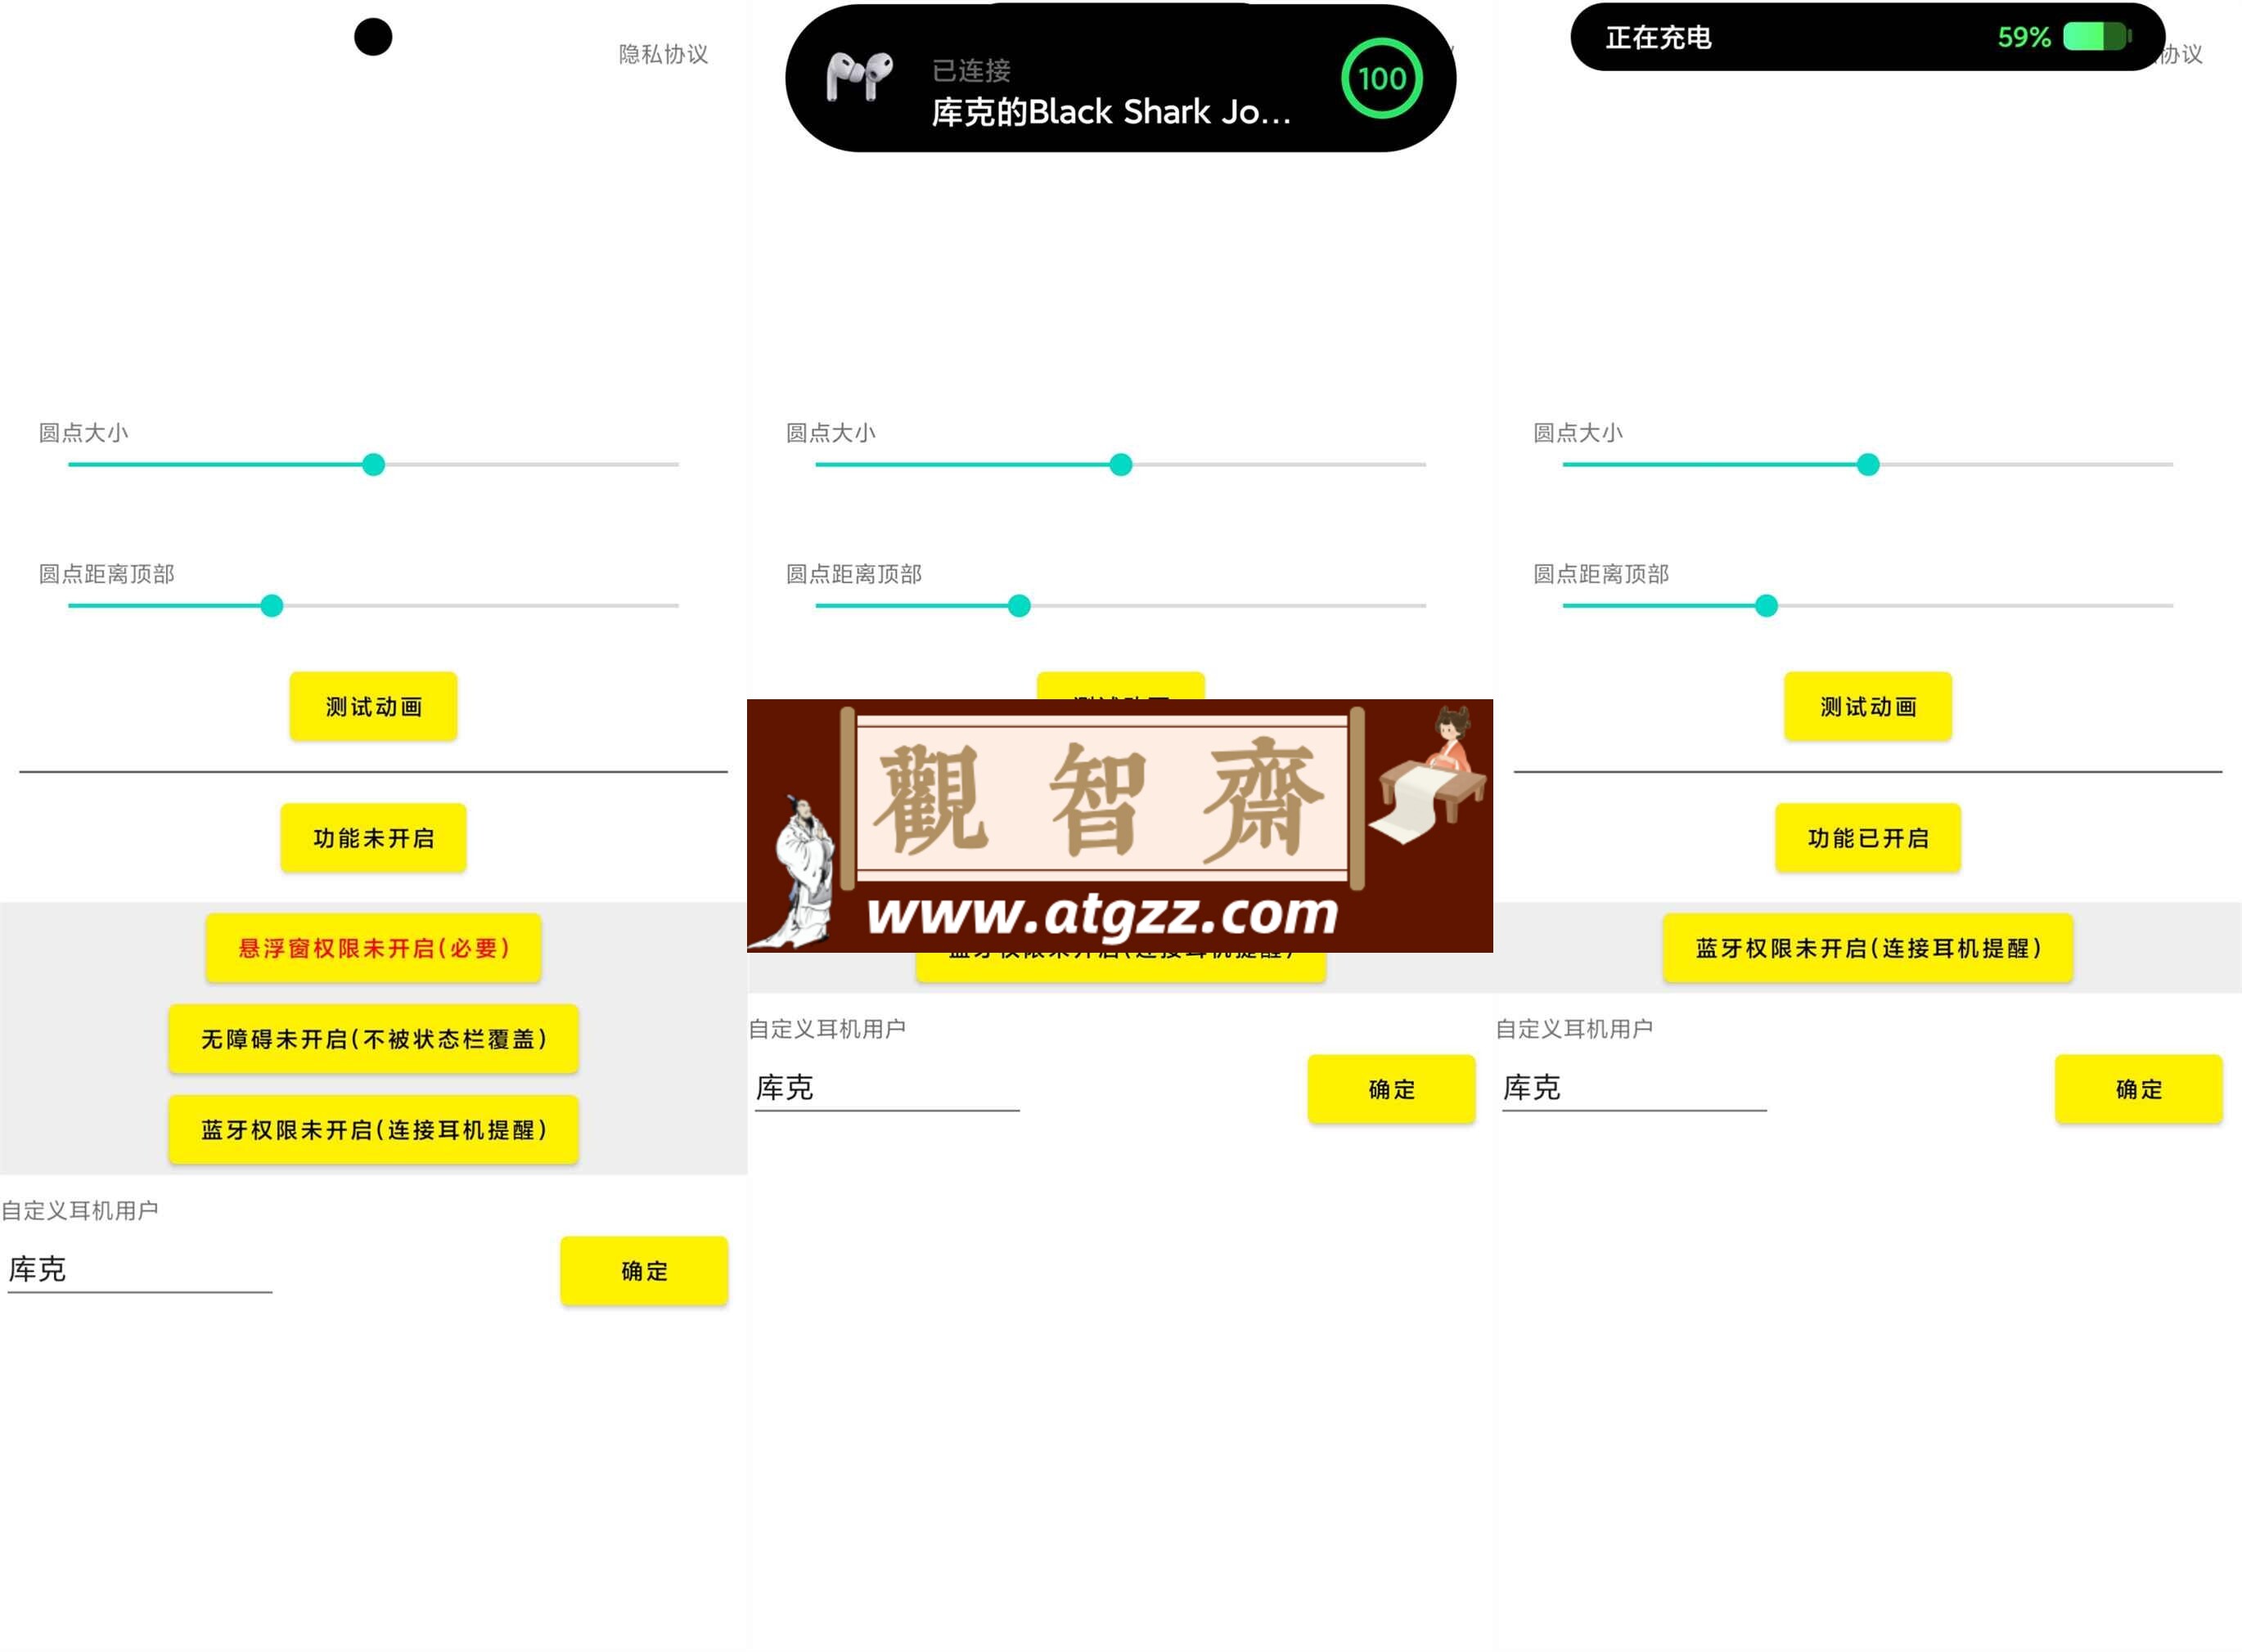Click 测试动画 button in right screen

click(x=1868, y=707)
